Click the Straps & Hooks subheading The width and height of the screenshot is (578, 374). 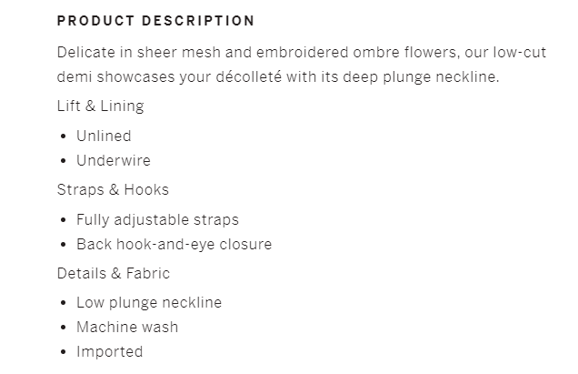(113, 190)
